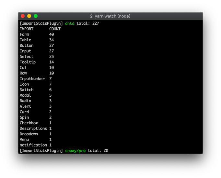The width and height of the screenshot is (221, 178).
Task: Click the 'Tooltip' import name
Action: point(28,62)
